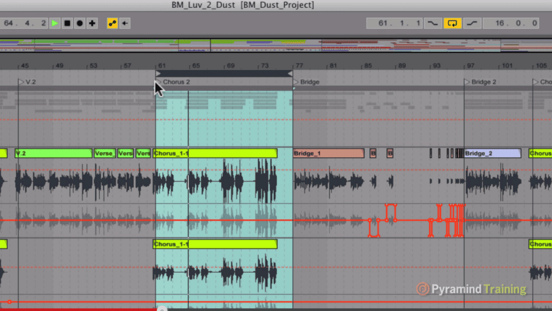The width and height of the screenshot is (552, 311).
Task: Disable the Loop switch in the transport
Action: (x=453, y=23)
